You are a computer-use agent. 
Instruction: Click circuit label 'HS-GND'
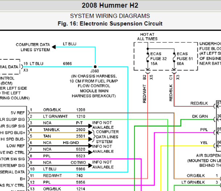(71, 143)
